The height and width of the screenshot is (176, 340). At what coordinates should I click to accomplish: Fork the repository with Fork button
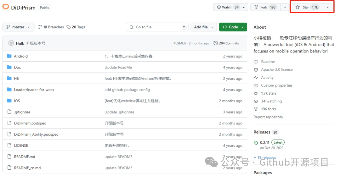[266, 7]
